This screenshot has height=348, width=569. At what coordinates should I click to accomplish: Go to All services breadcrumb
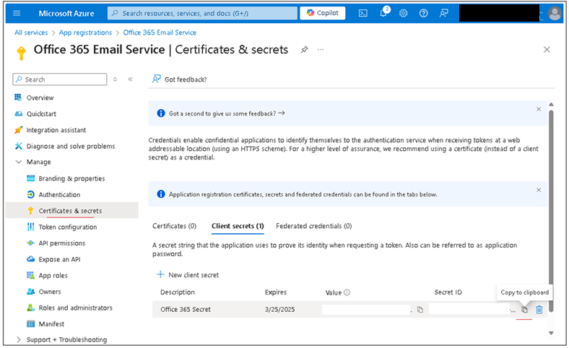click(x=31, y=32)
